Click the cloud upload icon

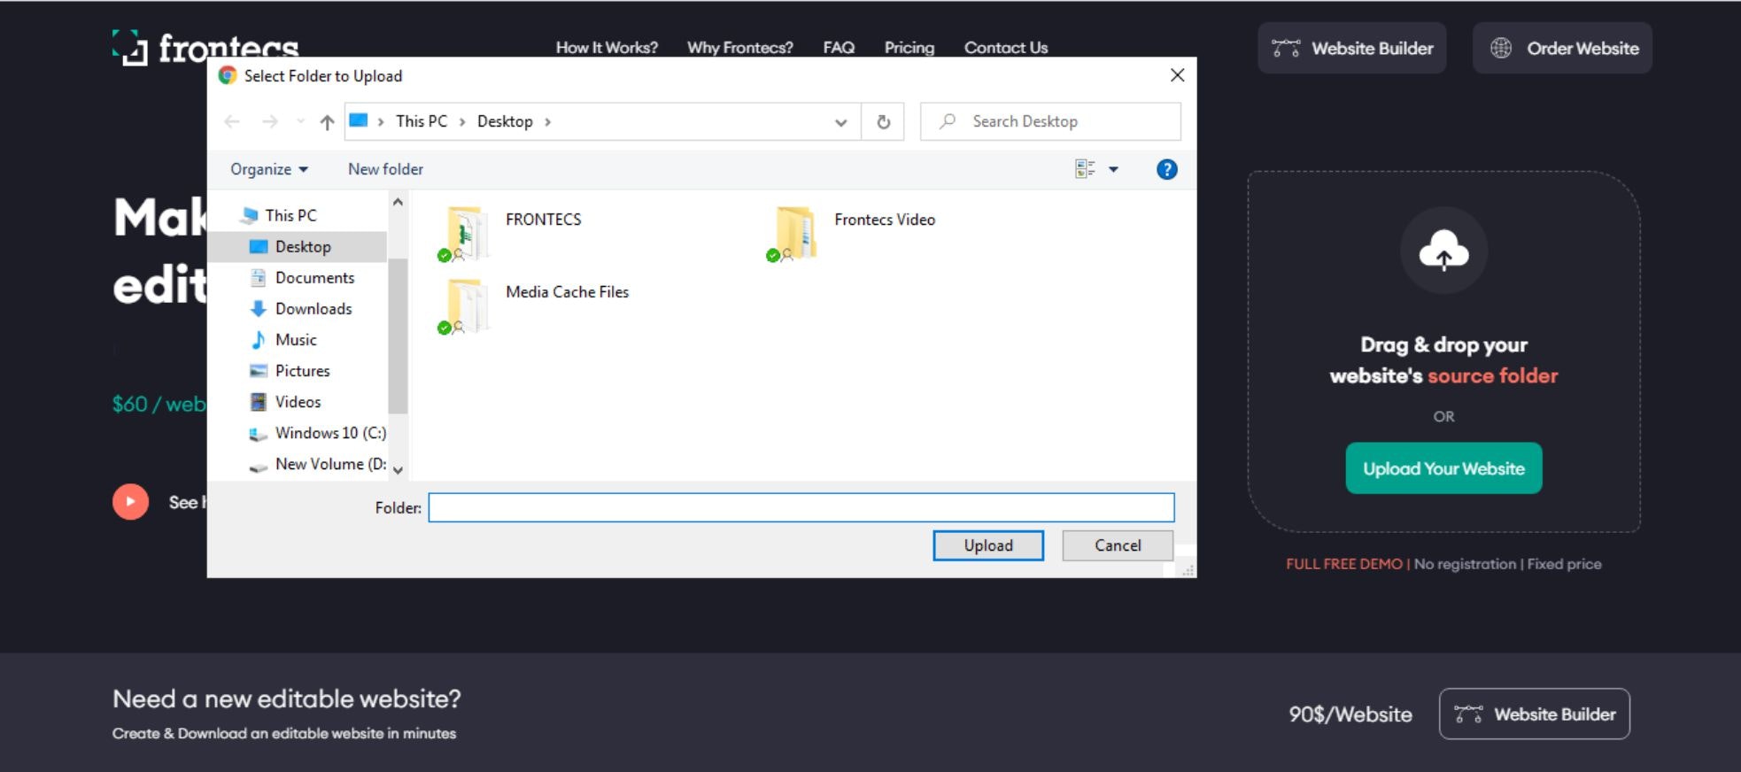click(x=1443, y=251)
